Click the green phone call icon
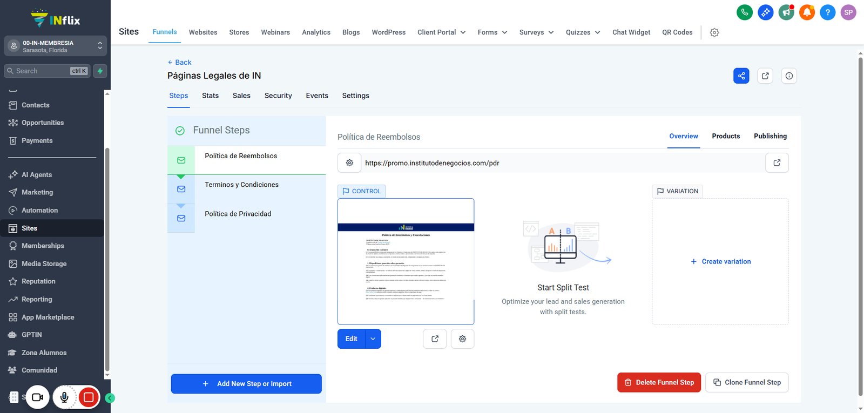 tap(745, 12)
